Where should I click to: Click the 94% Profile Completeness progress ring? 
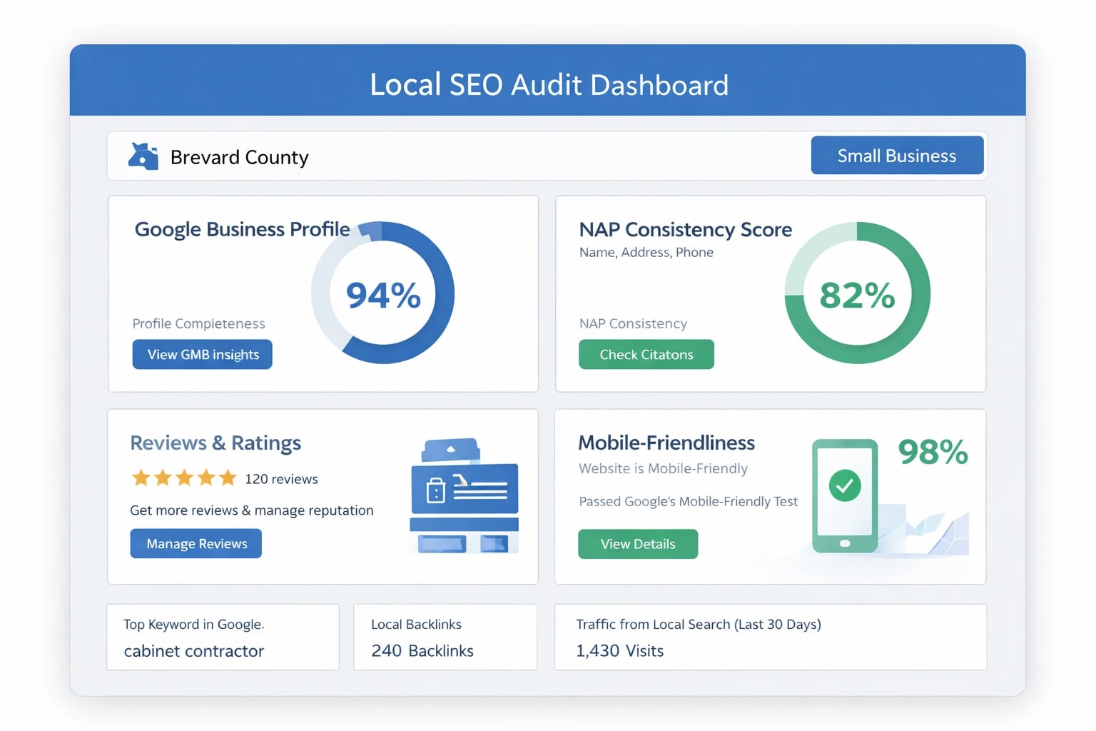click(383, 293)
